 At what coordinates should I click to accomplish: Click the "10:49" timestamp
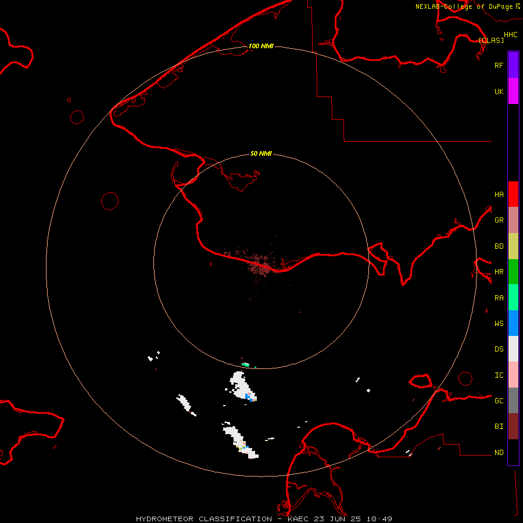[379, 519]
